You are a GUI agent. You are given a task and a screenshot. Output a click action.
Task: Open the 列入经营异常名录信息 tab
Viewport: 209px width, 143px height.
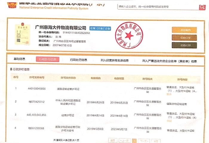[114, 60]
